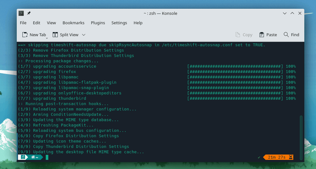Toggle the pin window icon

(29, 13)
